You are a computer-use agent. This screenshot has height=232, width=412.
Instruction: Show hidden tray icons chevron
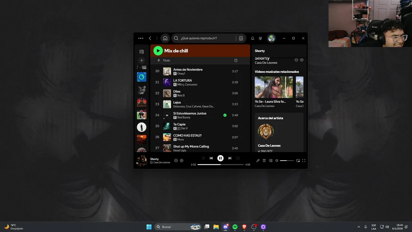point(359,227)
